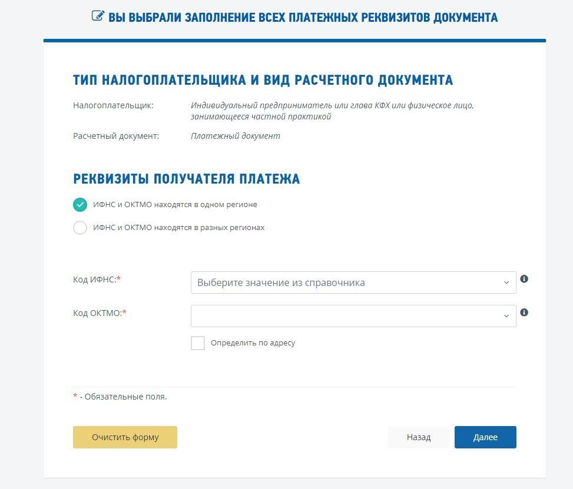Click the "Индивидуальный предприниматель или глава КФХ" taxpayer text

coord(332,105)
